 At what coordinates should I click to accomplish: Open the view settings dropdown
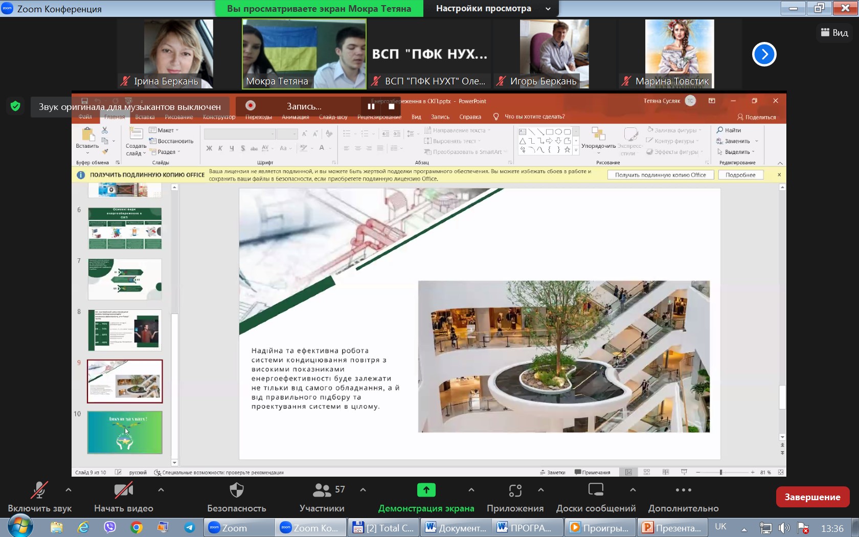493,8
